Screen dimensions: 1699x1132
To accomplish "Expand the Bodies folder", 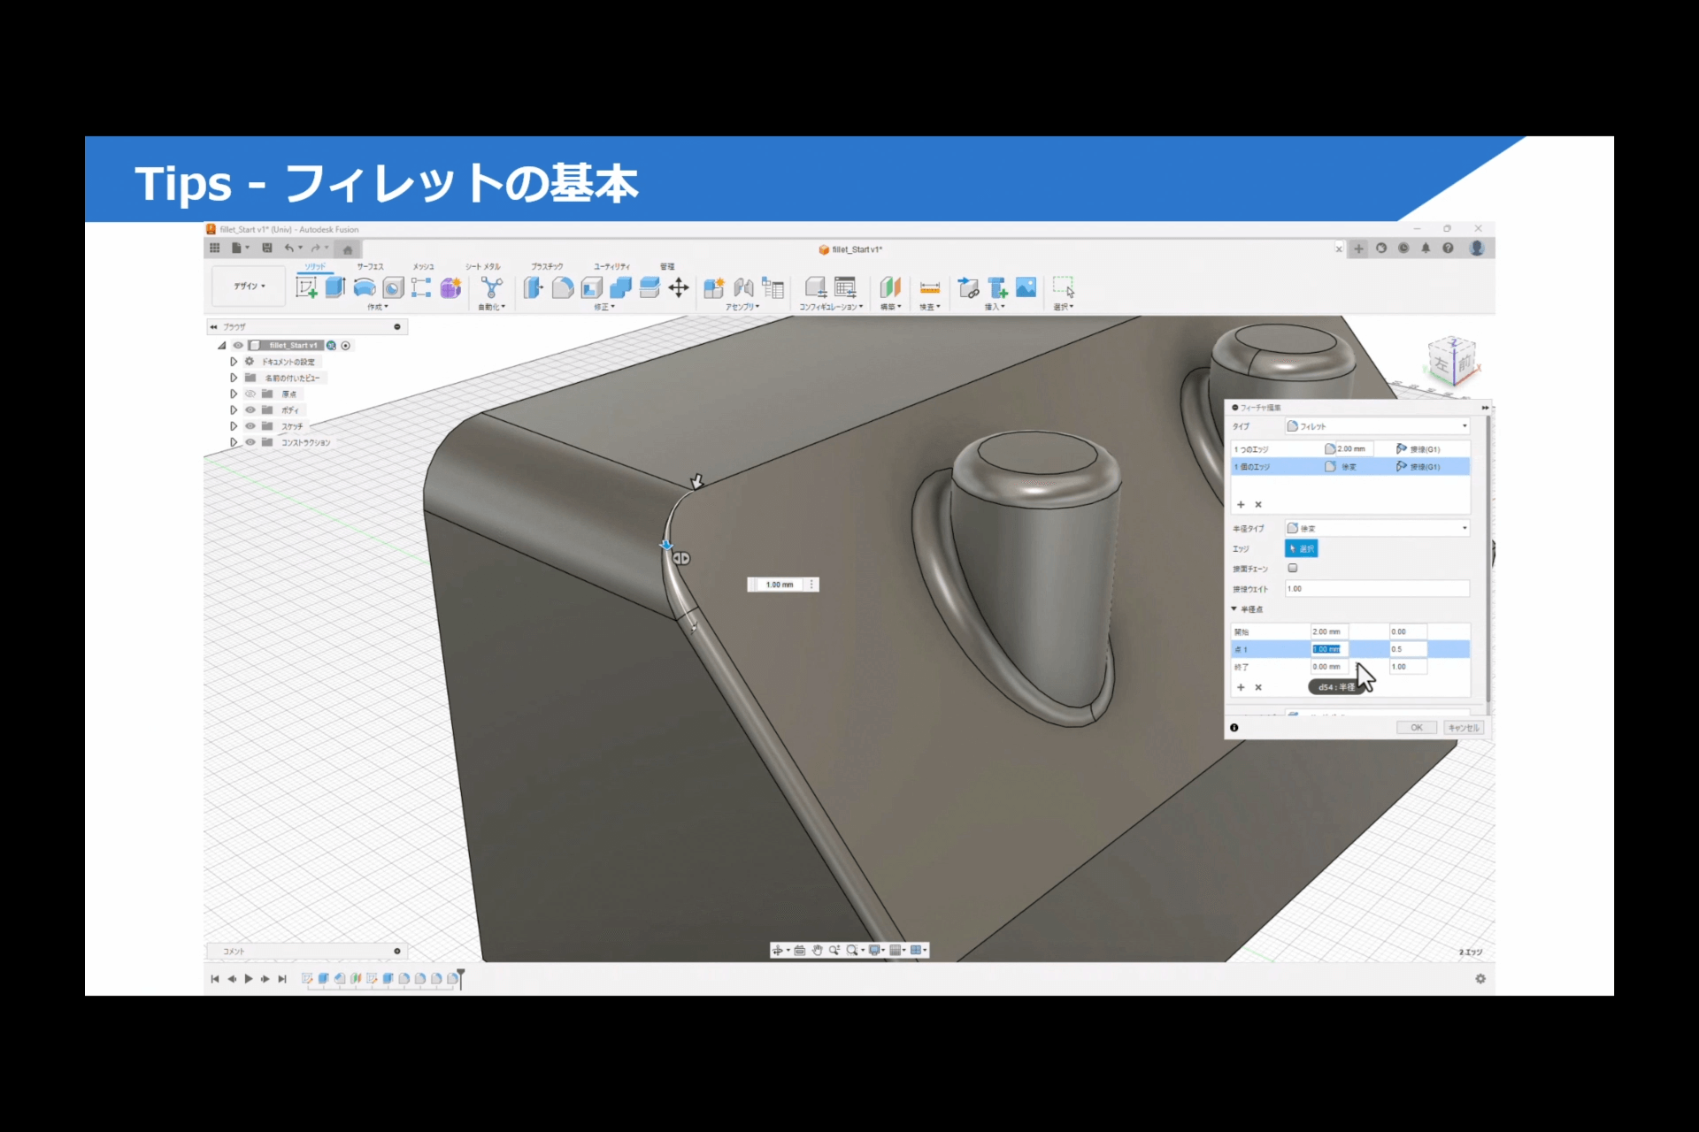I will (x=234, y=410).
